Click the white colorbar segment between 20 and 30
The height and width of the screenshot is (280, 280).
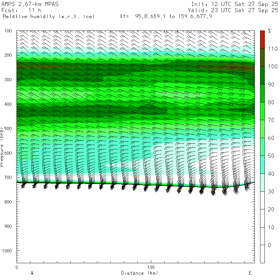tap(262, 200)
